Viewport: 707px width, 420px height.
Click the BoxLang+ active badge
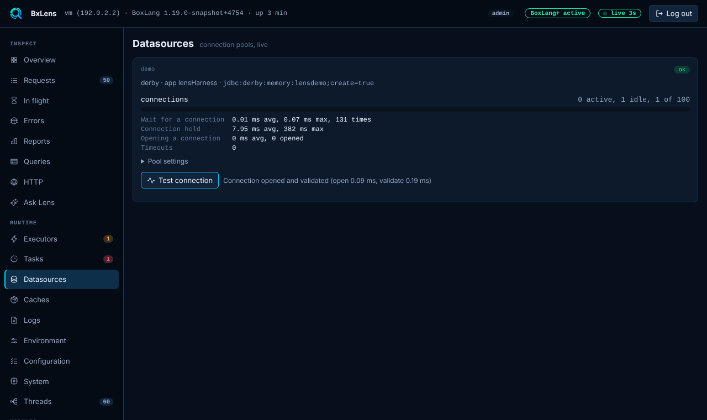(x=557, y=13)
